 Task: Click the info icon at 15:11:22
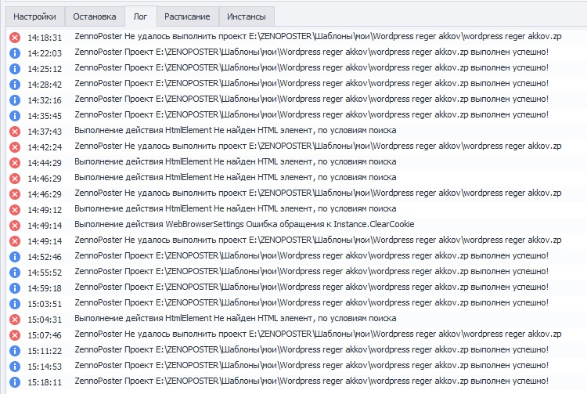[15, 351]
